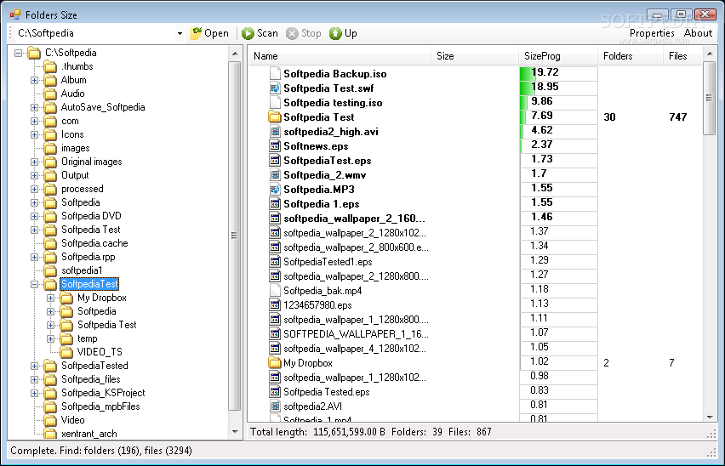Screen dimensions: 725x466
Task: Click the 1234657980.eps file icon
Action: click(x=275, y=304)
